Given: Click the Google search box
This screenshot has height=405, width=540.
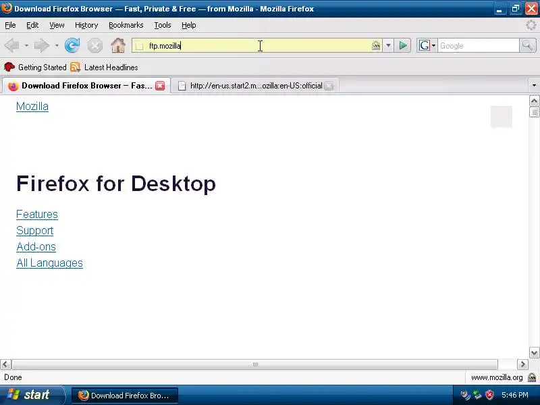Looking at the screenshot, I should (478, 45).
